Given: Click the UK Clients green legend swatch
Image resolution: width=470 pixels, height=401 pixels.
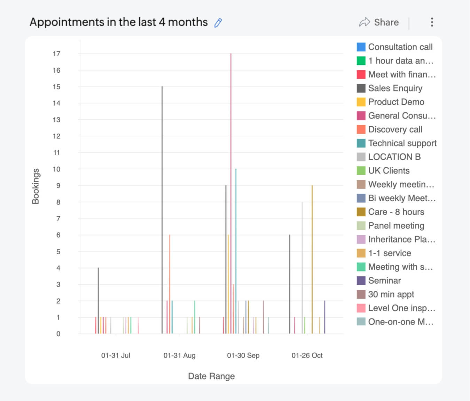Looking at the screenshot, I should (361, 171).
